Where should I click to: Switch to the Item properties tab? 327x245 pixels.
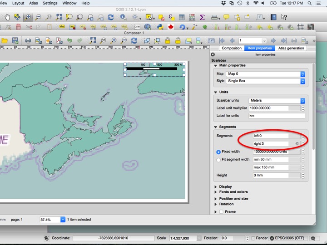tap(260, 48)
